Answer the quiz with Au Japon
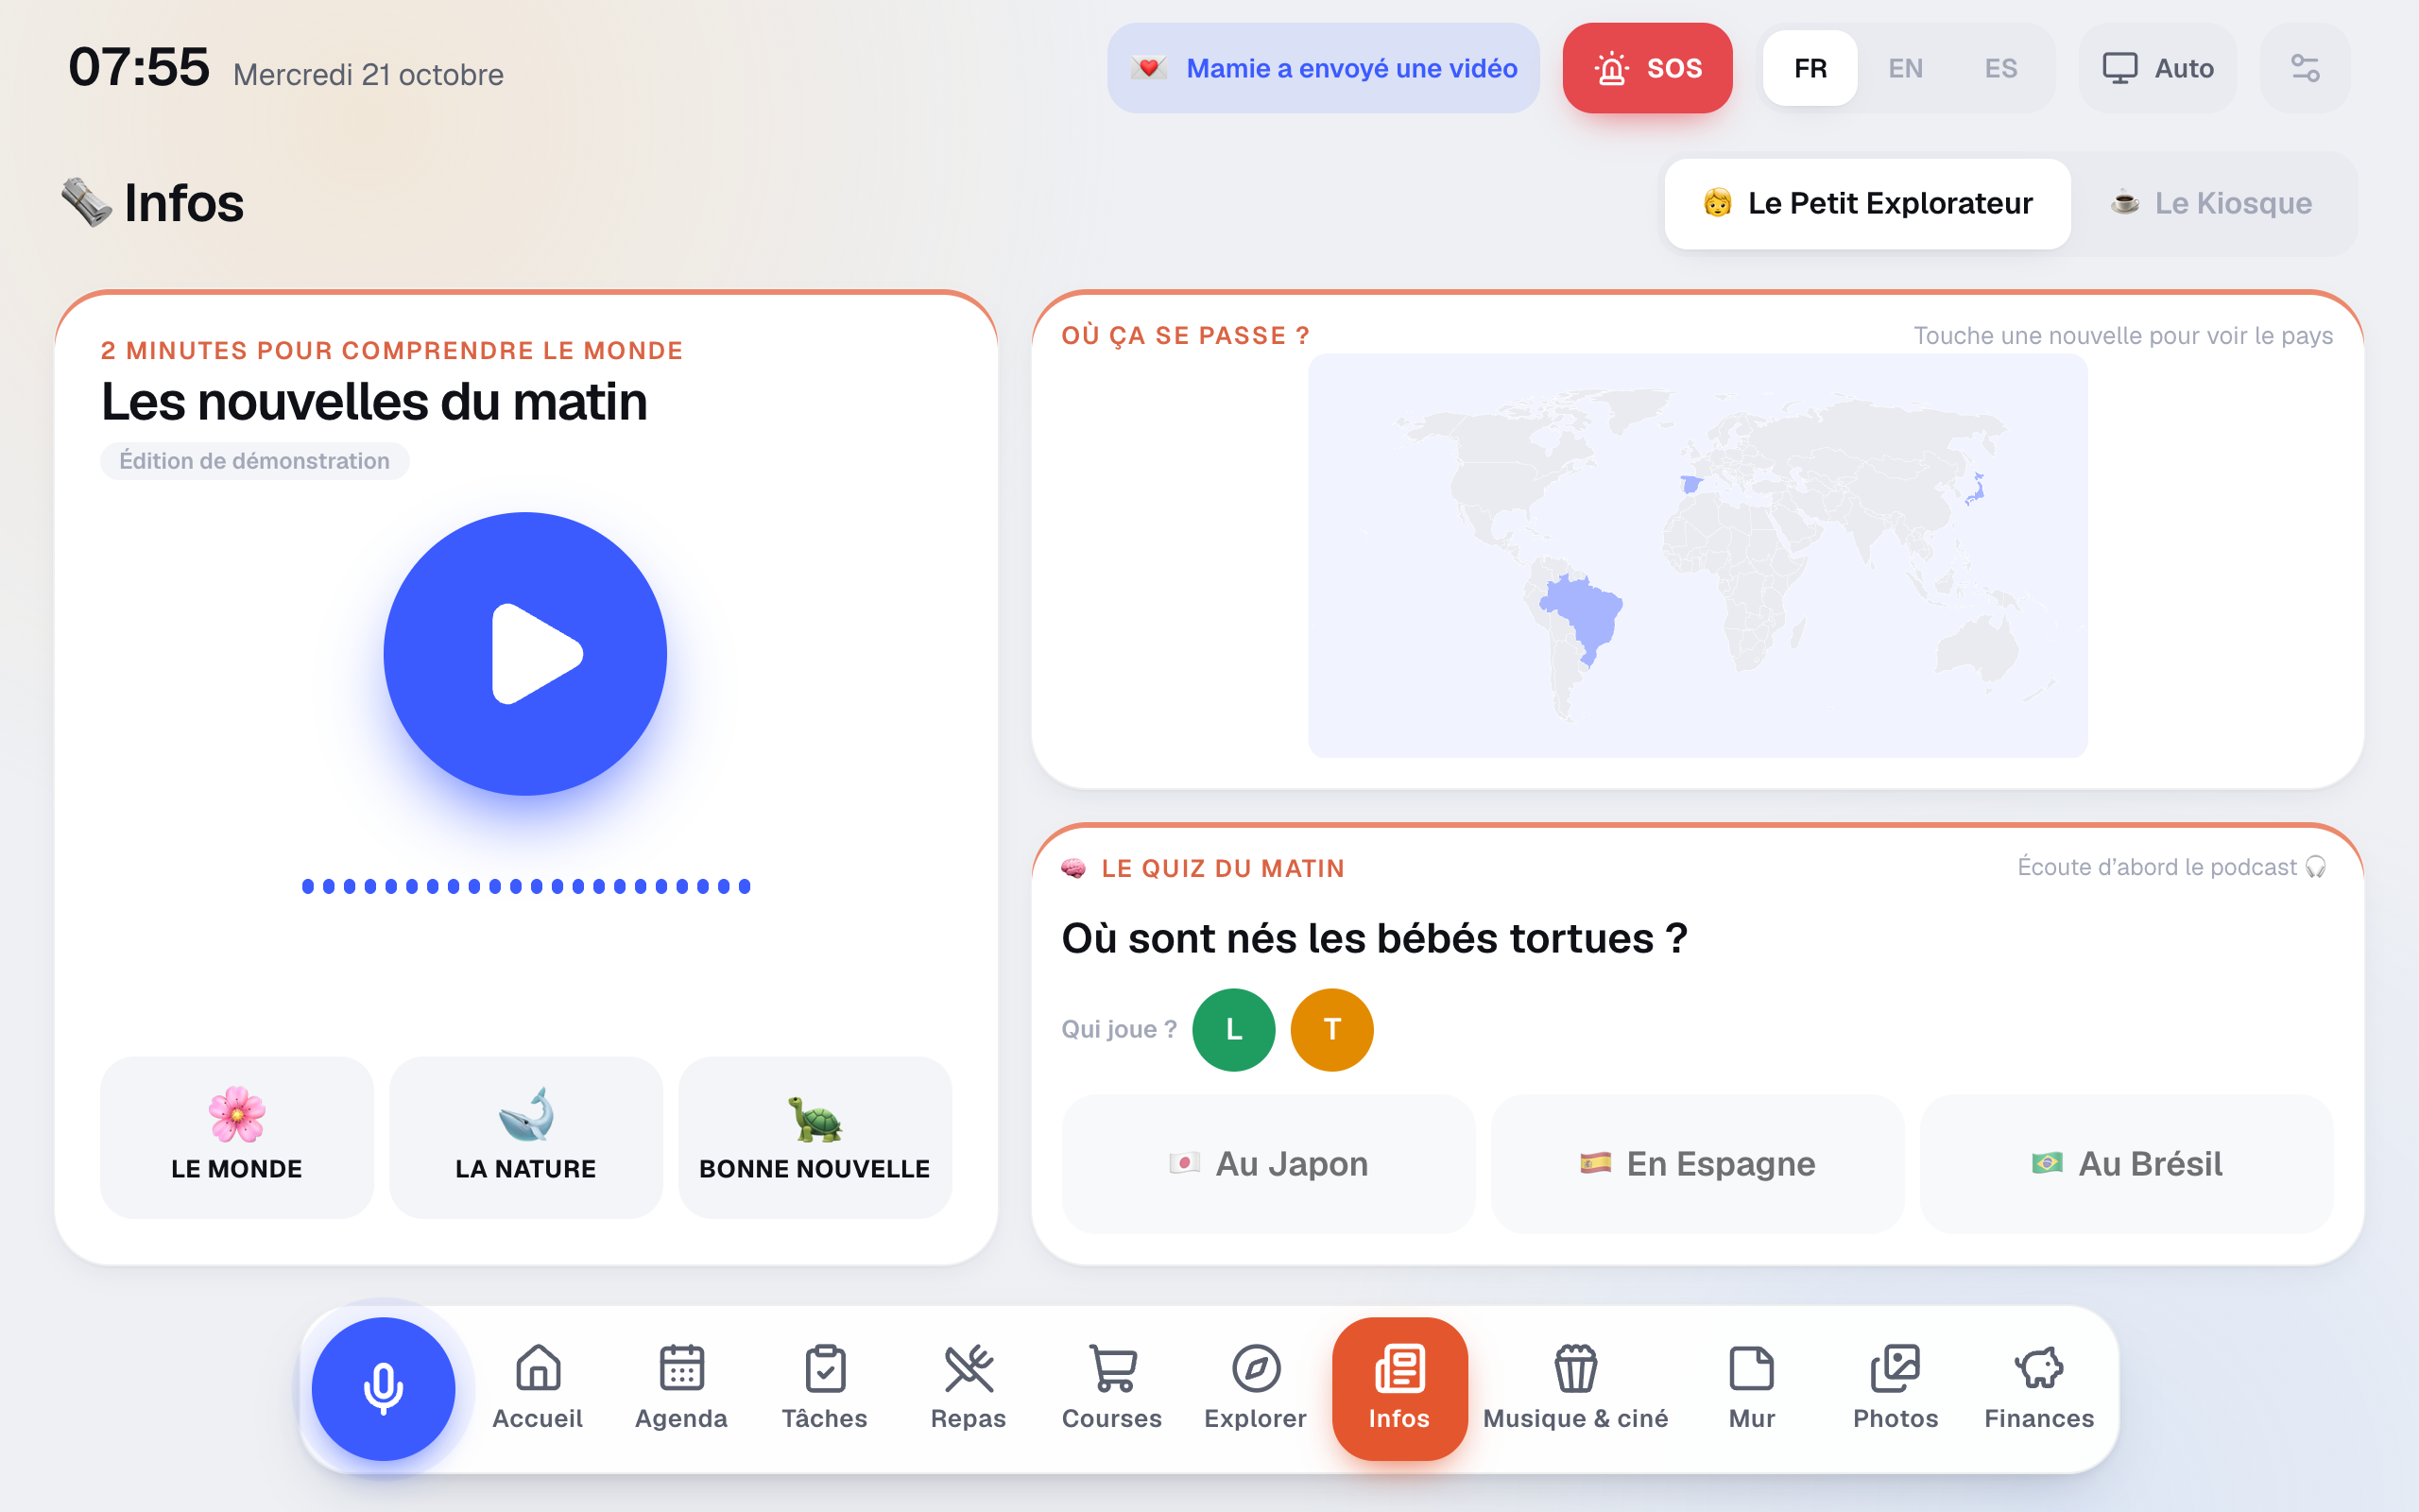The width and height of the screenshot is (2419, 1512). click(x=1268, y=1164)
